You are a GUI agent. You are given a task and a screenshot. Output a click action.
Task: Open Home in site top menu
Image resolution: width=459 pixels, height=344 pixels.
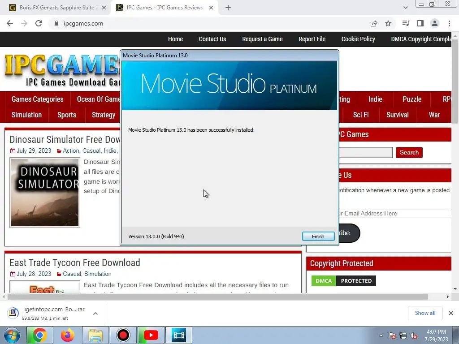[175, 39]
